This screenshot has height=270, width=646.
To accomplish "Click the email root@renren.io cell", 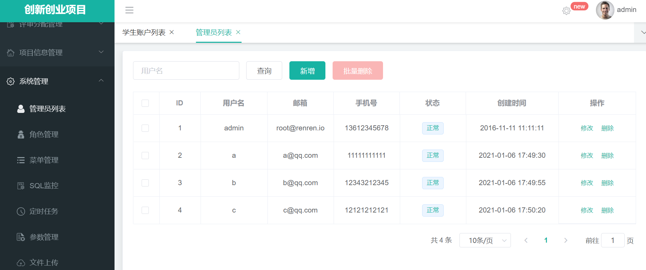I will click(x=300, y=128).
